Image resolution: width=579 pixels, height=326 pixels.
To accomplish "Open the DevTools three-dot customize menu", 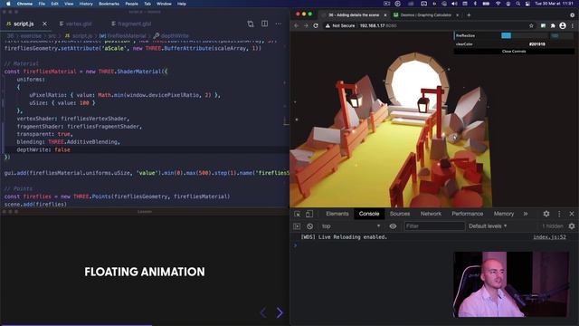I will (x=559, y=214).
